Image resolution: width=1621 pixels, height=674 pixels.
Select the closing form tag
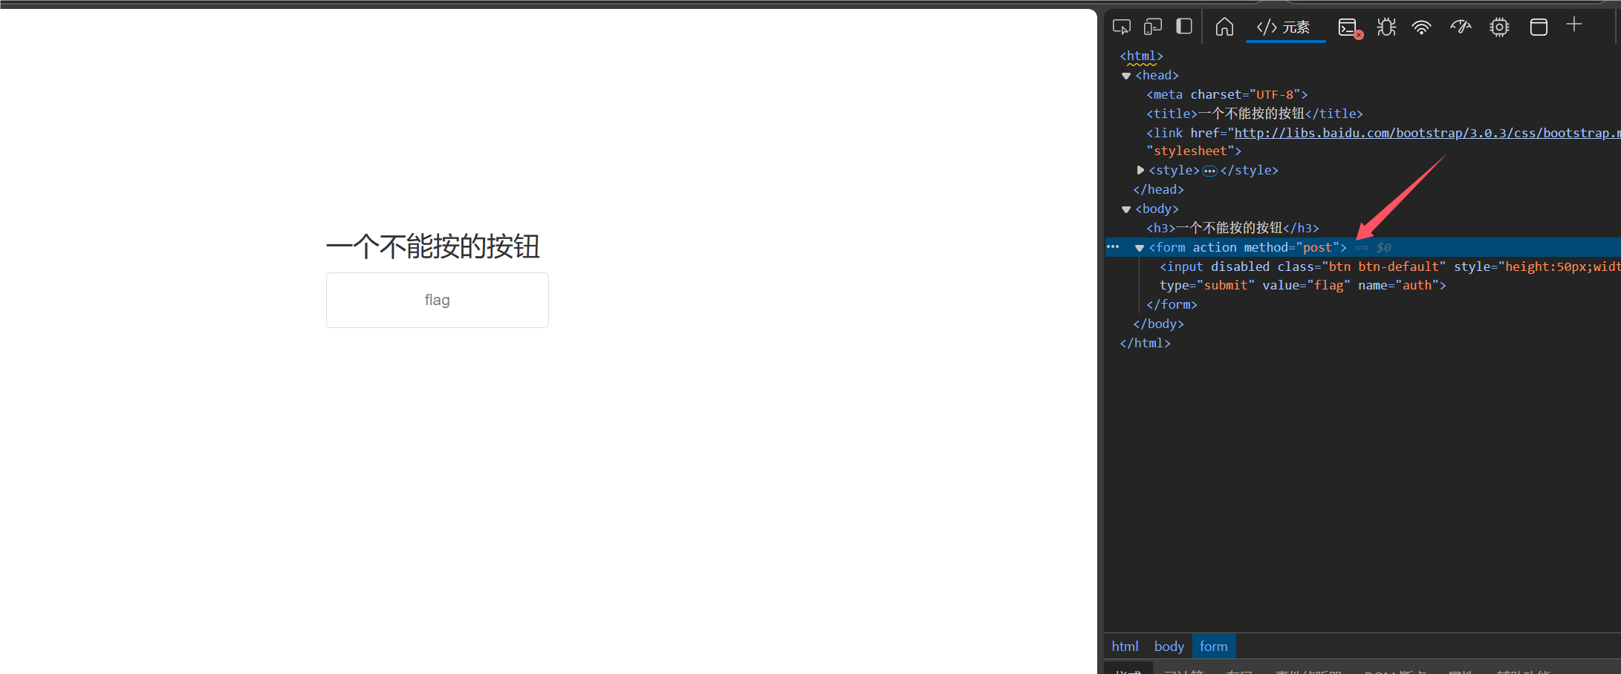click(1172, 304)
